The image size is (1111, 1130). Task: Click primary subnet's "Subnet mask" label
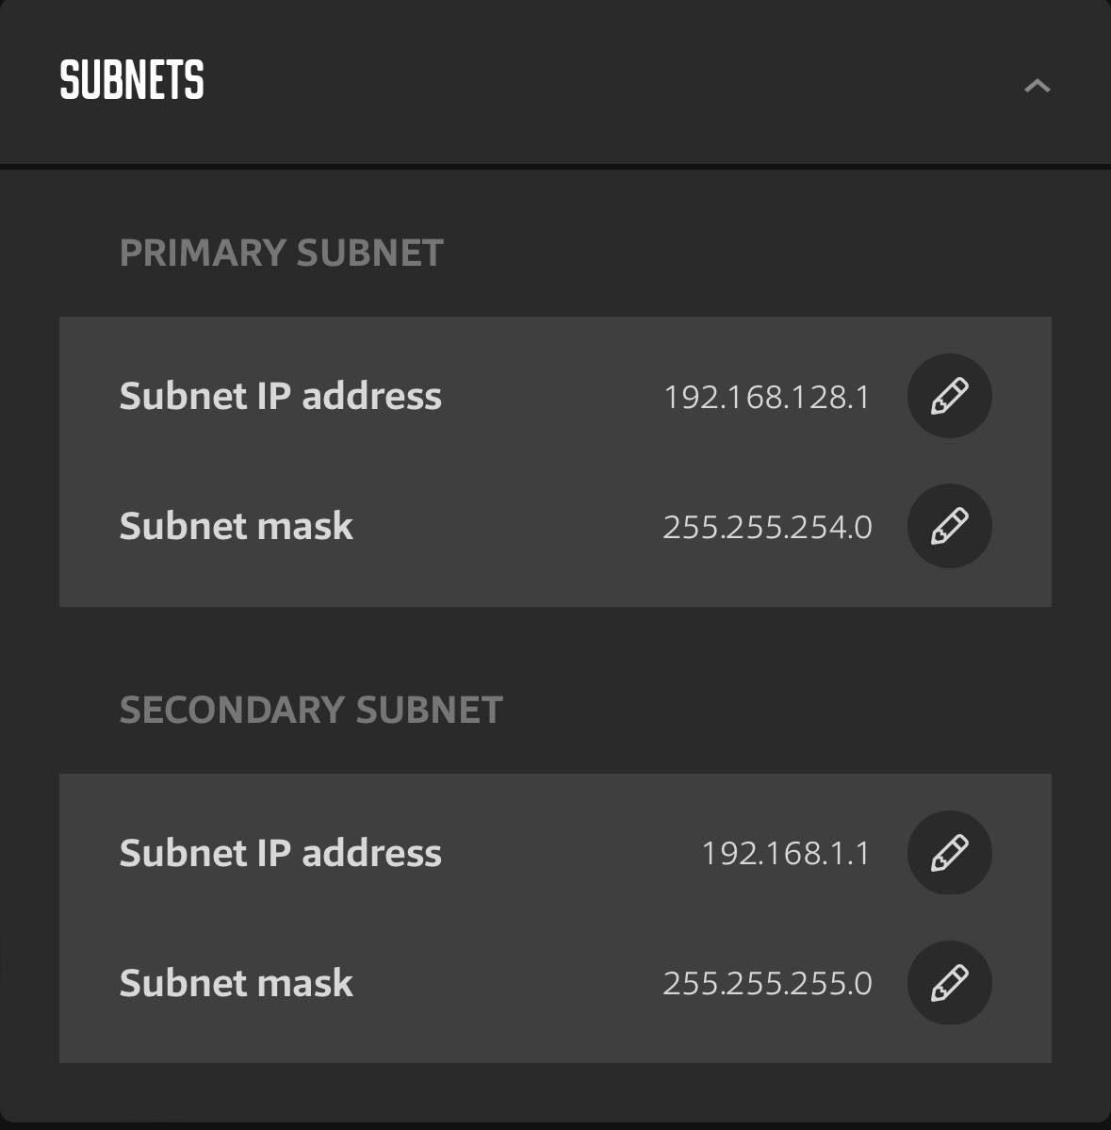point(236,526)
